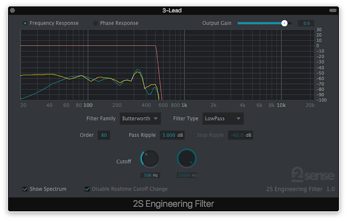
Task: Click the 506 Hz cutoff value field
Action: pos(151,175)
